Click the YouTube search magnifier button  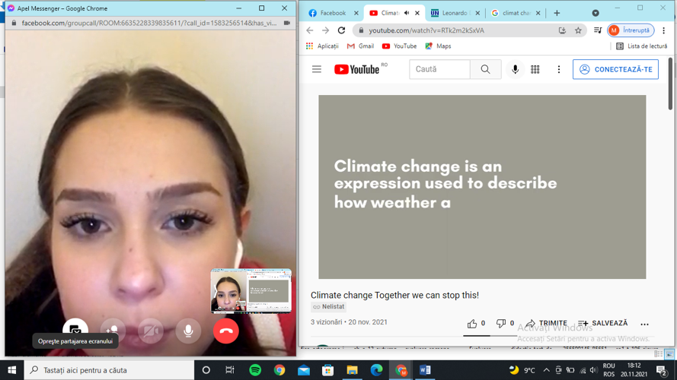pos(485,69)
